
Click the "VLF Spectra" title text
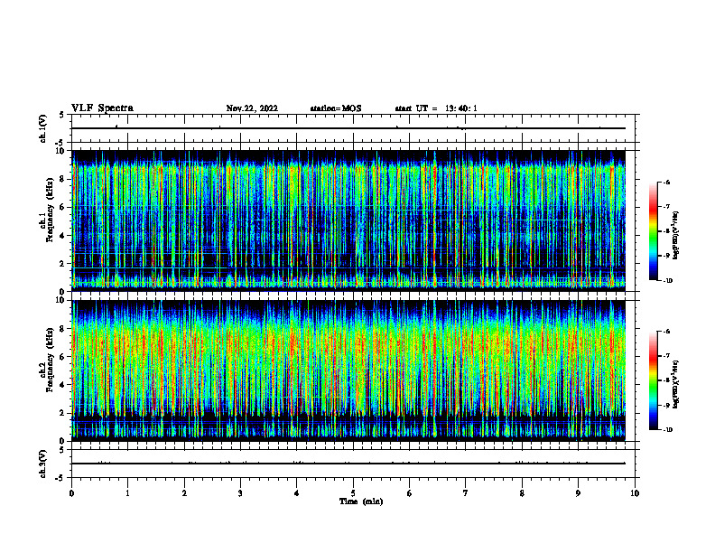click(102, 108)
